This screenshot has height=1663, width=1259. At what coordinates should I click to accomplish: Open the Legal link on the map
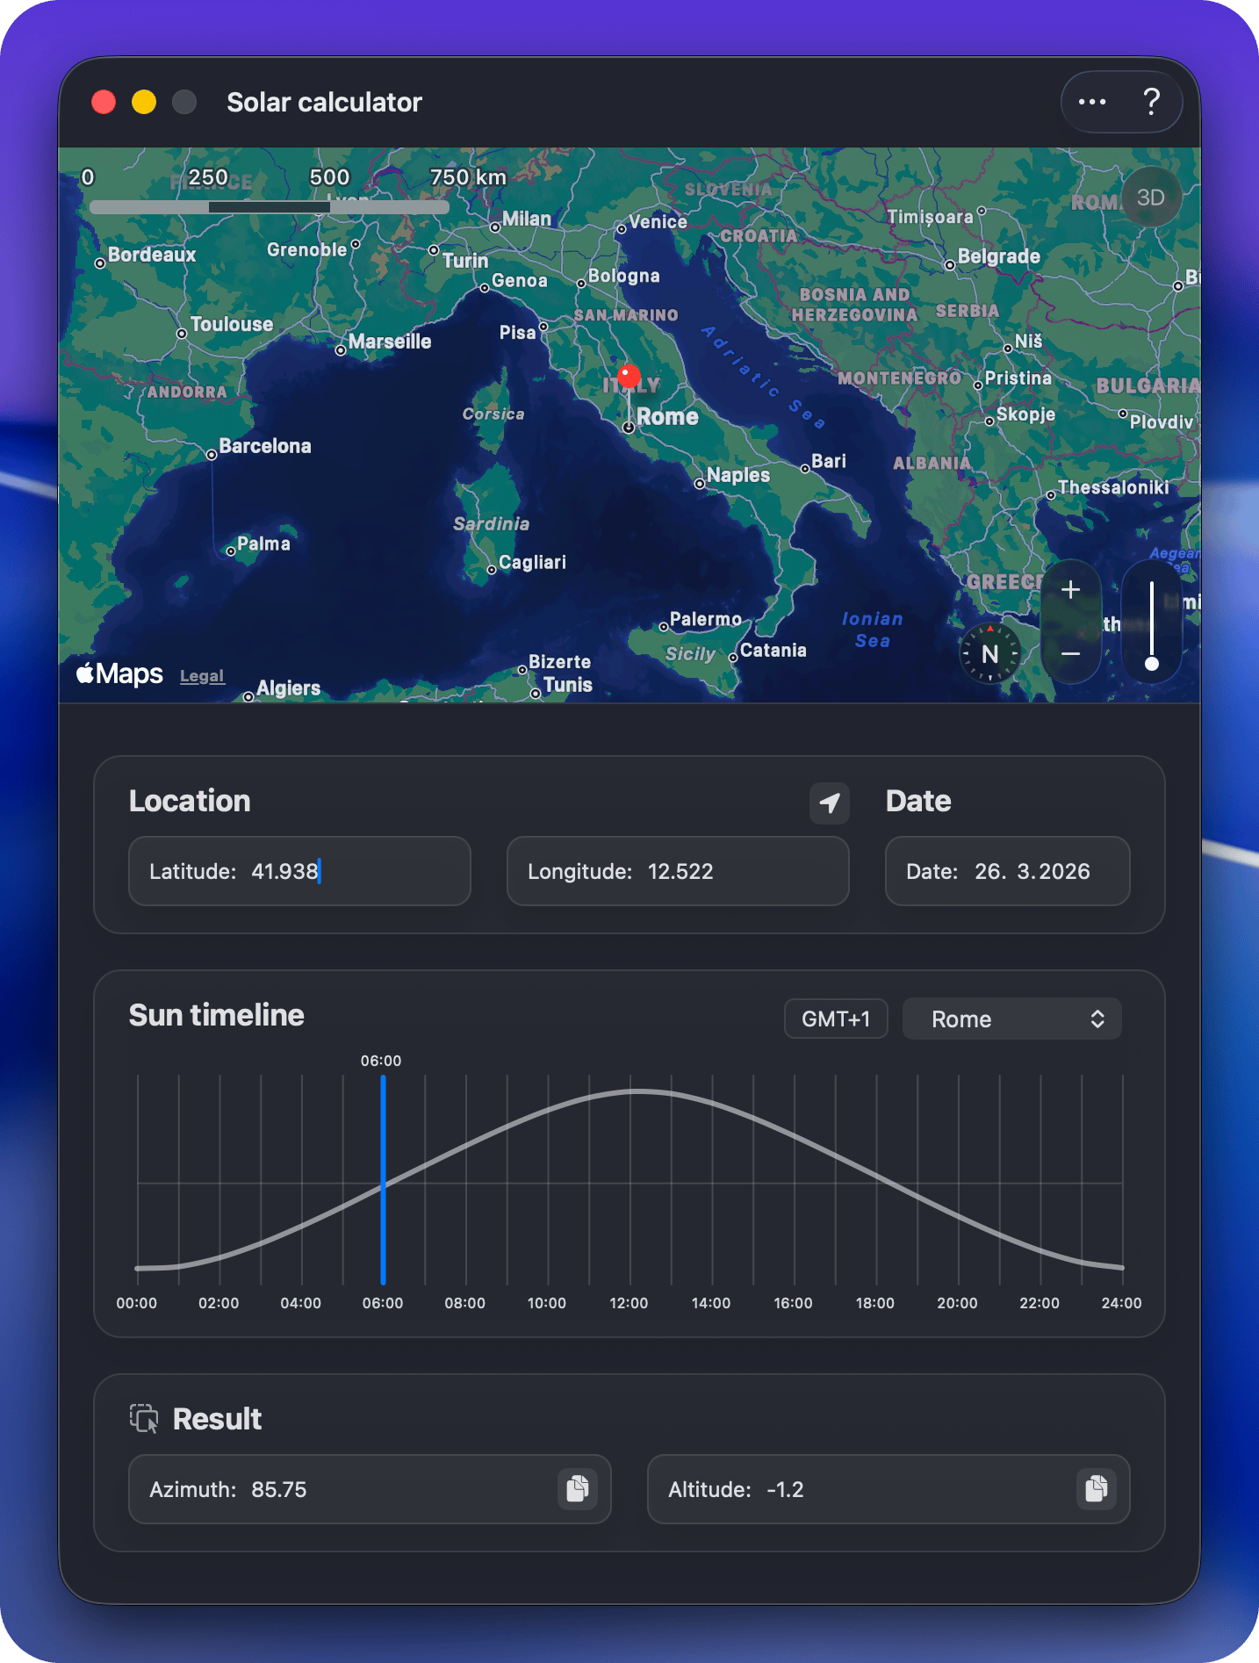coord(202,676)
